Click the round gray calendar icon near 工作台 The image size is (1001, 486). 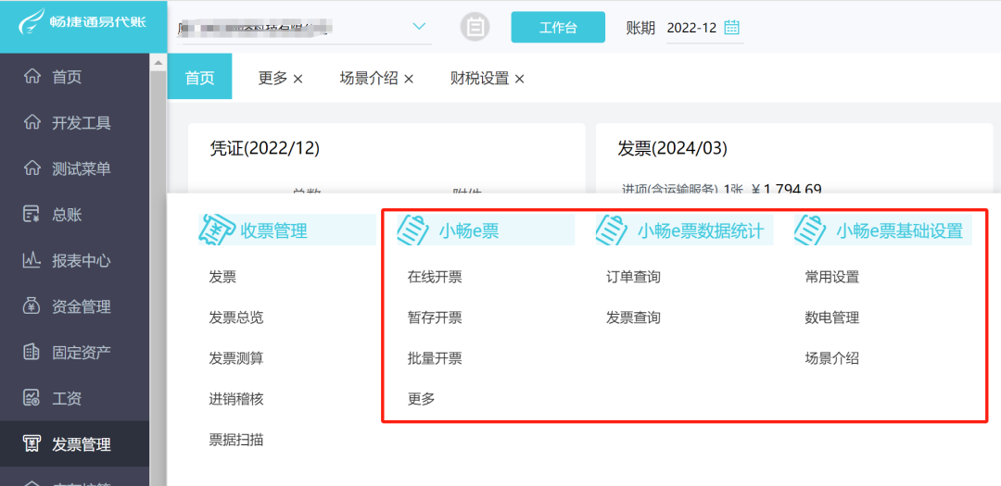click(475, 27)
